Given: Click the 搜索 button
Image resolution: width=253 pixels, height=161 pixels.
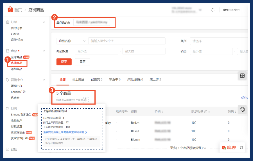Looking at the screenshot, I should pyautogui.click(x=64, y=62).
